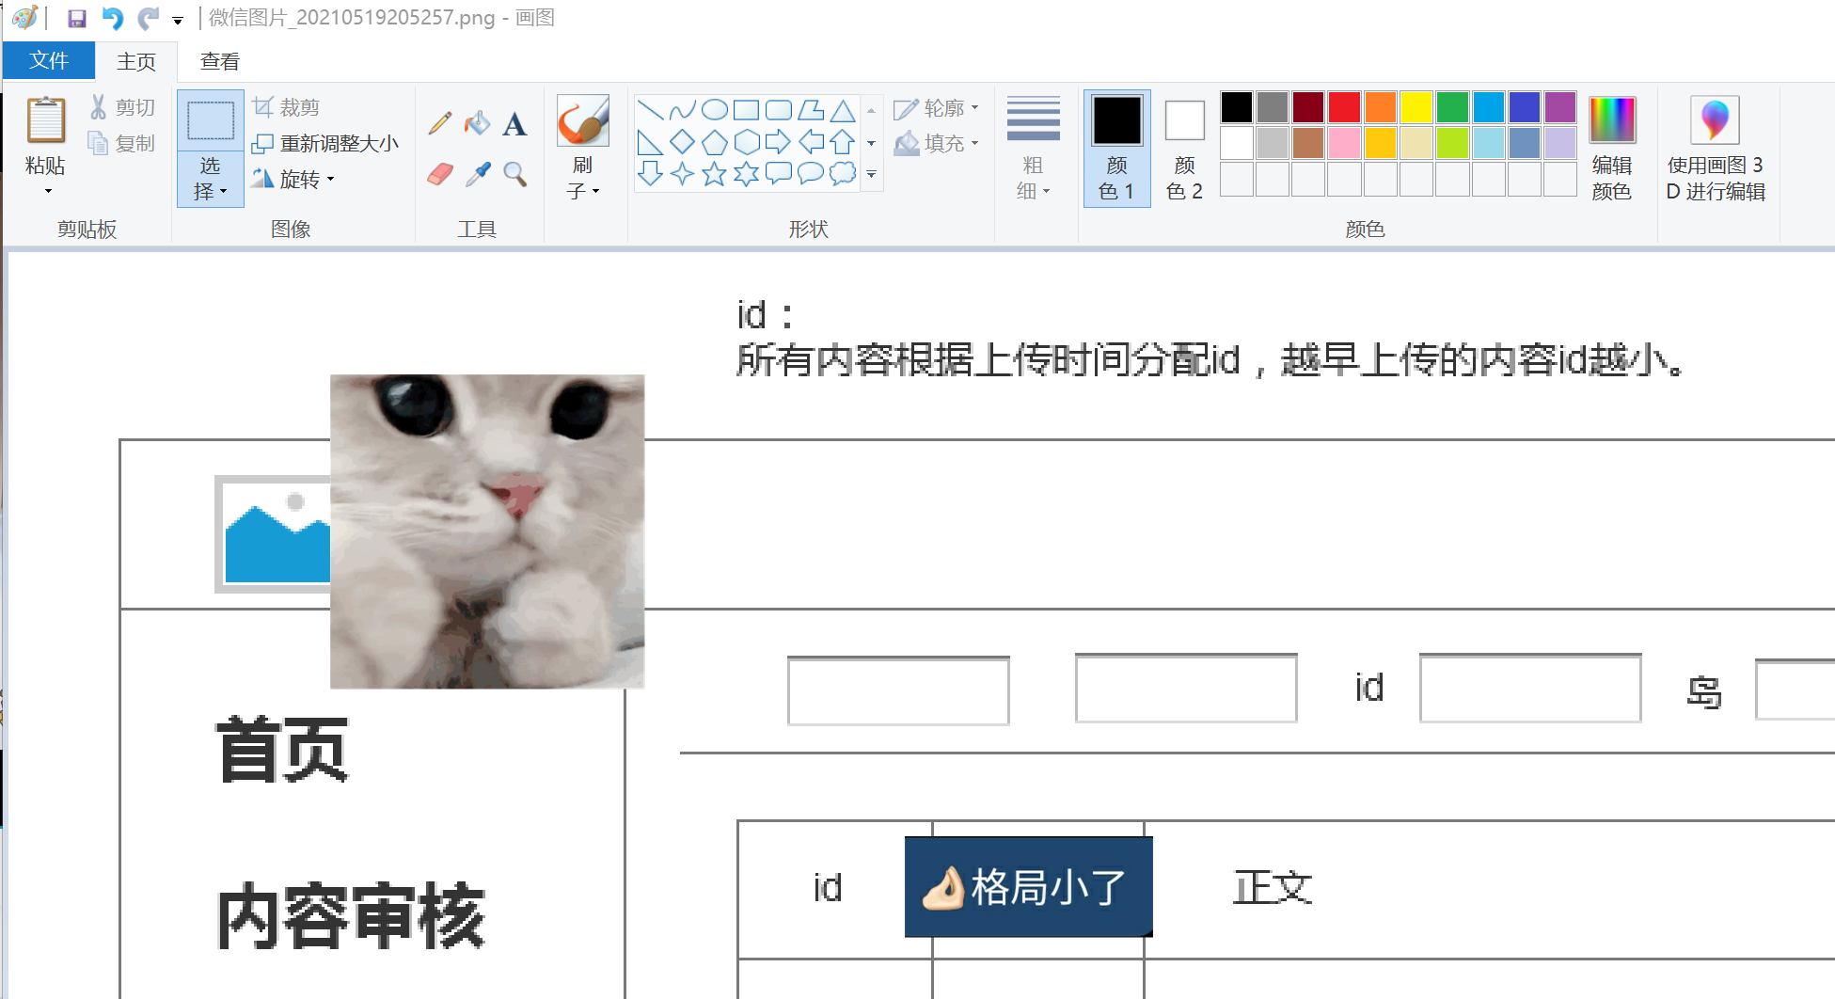The image size is (1835, 999).
Task: Click the Resize button
Action: [326, 143]
